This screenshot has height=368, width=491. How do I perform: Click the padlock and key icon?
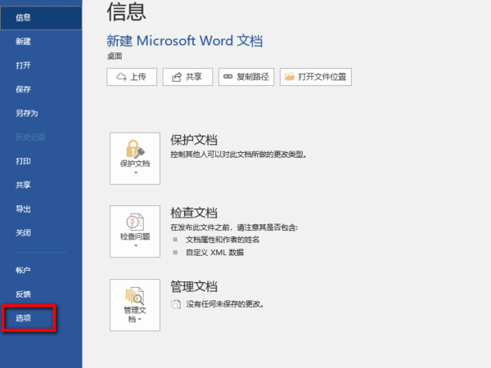[x=135, y=149]
